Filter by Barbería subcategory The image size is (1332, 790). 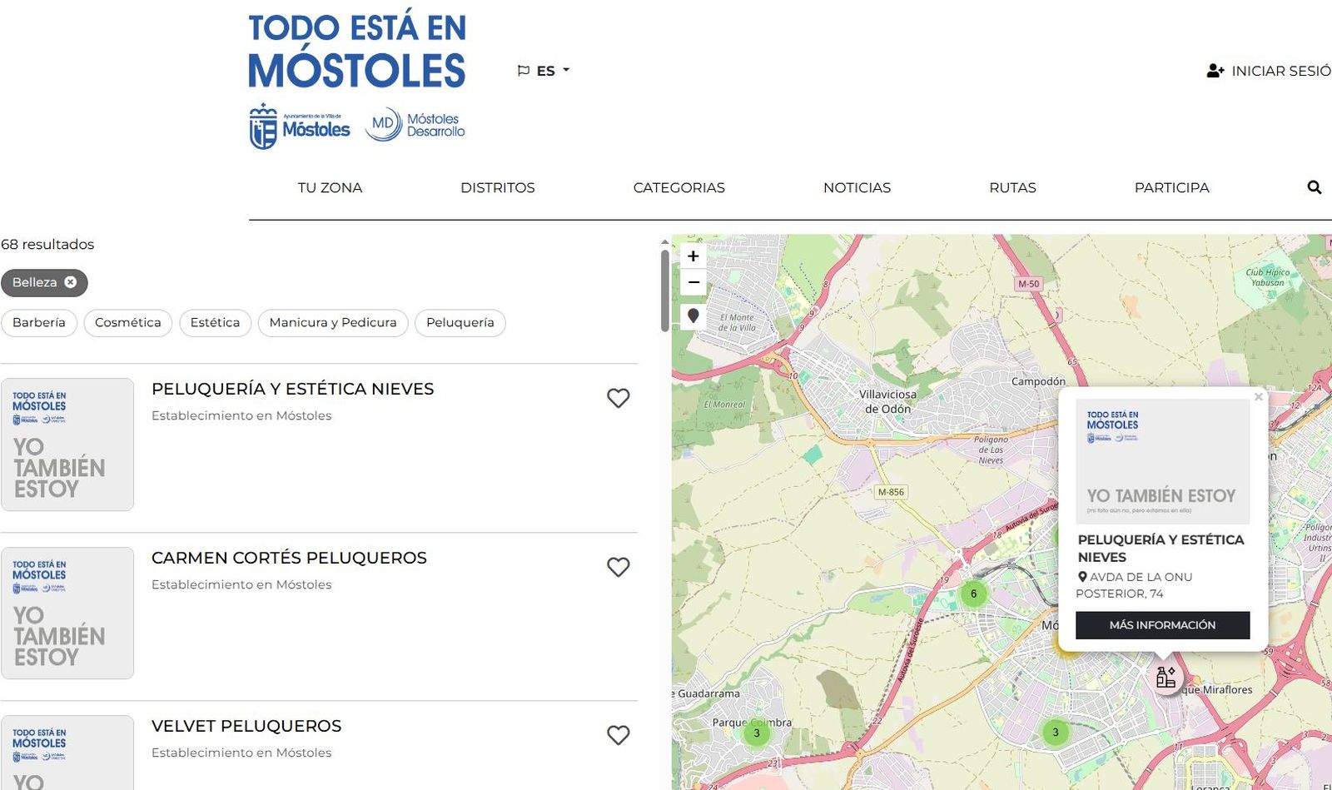39,323
